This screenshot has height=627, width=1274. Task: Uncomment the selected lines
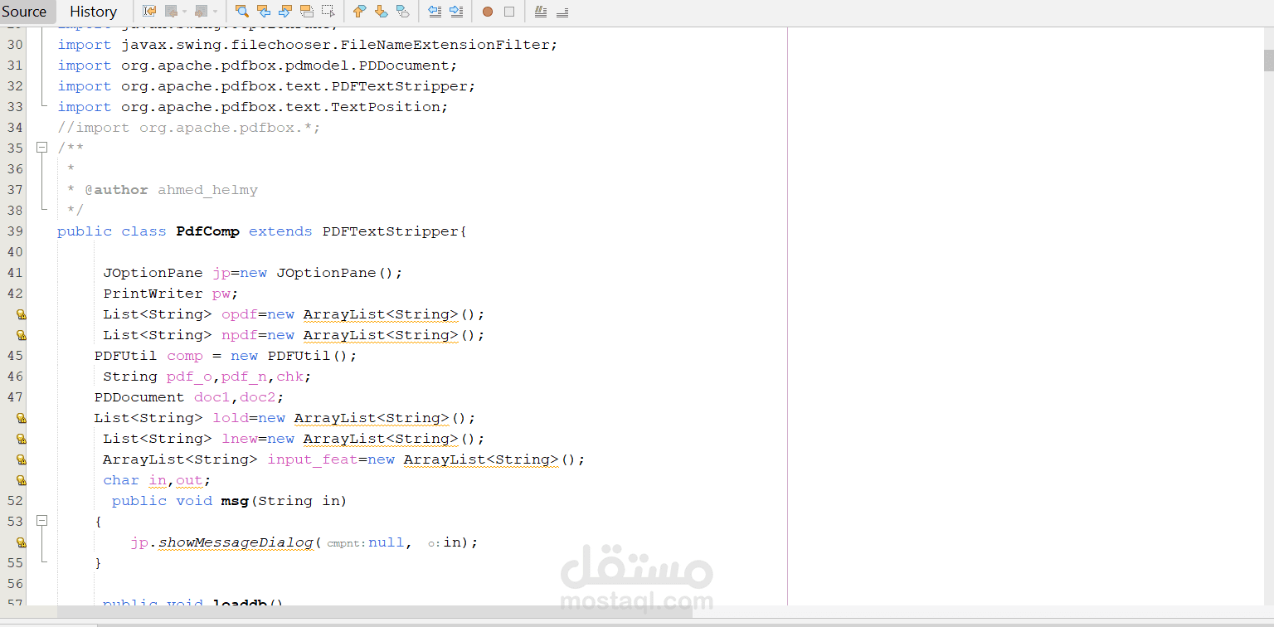coord(562,12)
